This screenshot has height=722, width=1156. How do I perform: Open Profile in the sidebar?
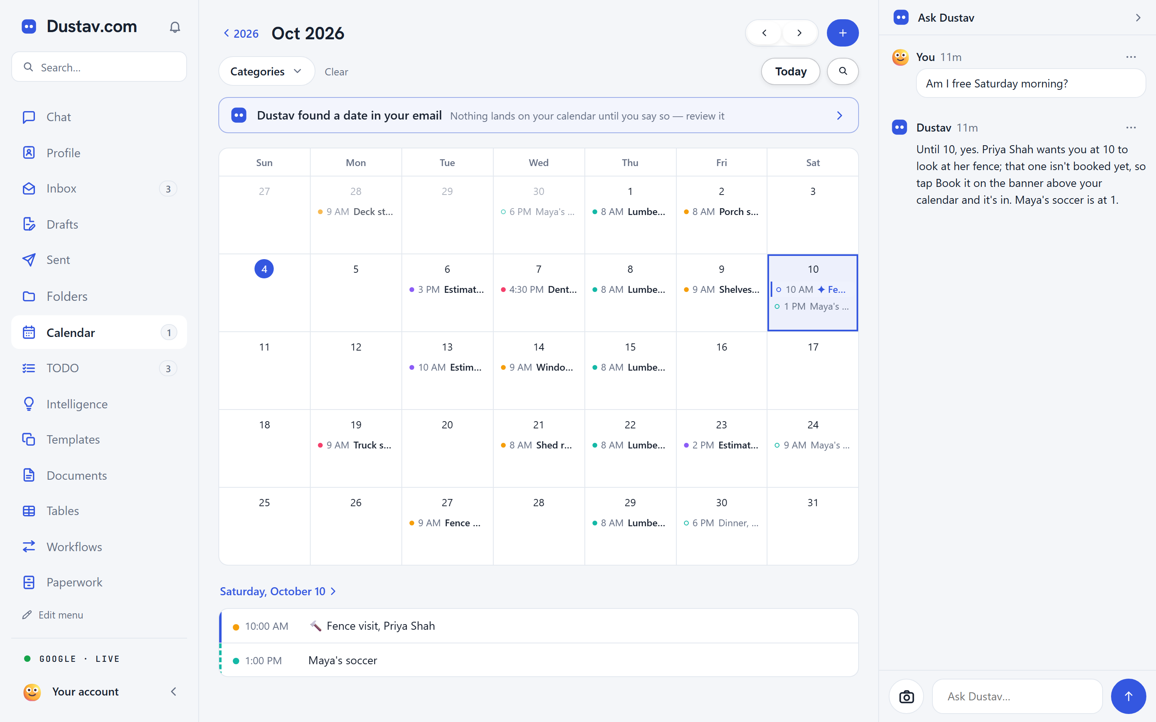pyautogui.click(x=99, y=153)
